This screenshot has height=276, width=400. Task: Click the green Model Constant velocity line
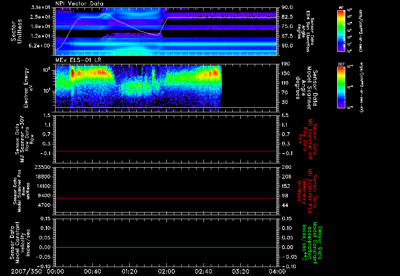[166, 247]
